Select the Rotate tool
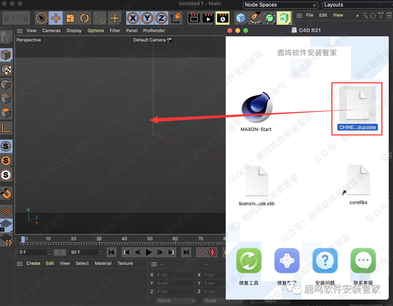Image resolution: width=393 pixels, height=306 pixels. (84, 18)
